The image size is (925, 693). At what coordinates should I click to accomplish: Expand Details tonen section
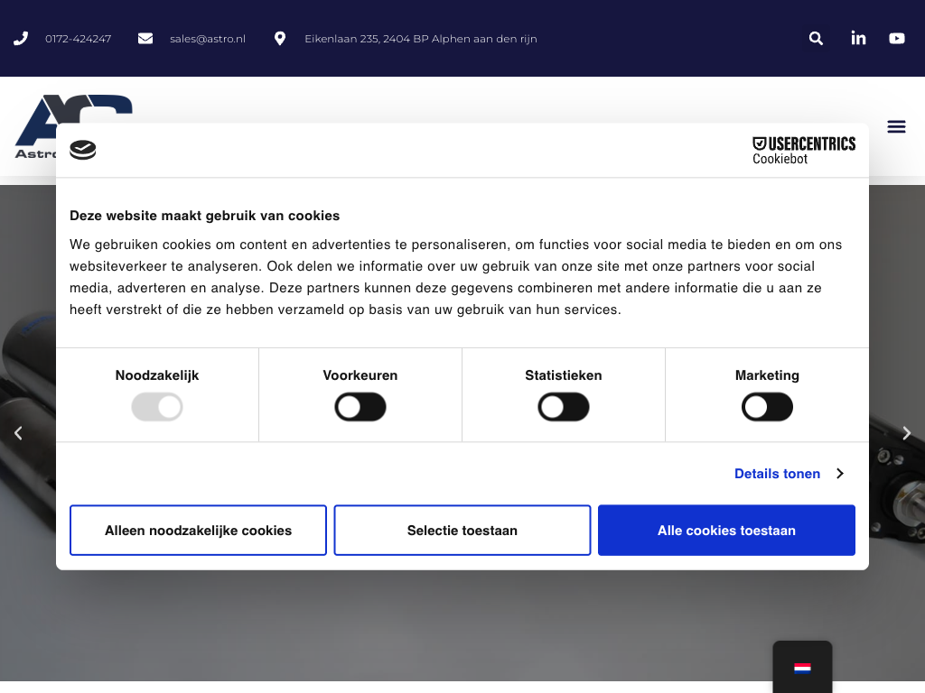coord(788,474)
